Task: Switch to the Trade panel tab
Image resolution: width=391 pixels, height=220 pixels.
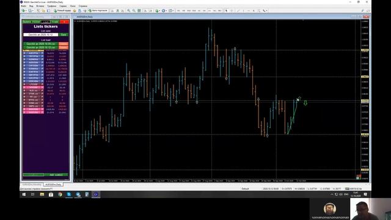Action: pyautogui.click(x=55, y=22)
